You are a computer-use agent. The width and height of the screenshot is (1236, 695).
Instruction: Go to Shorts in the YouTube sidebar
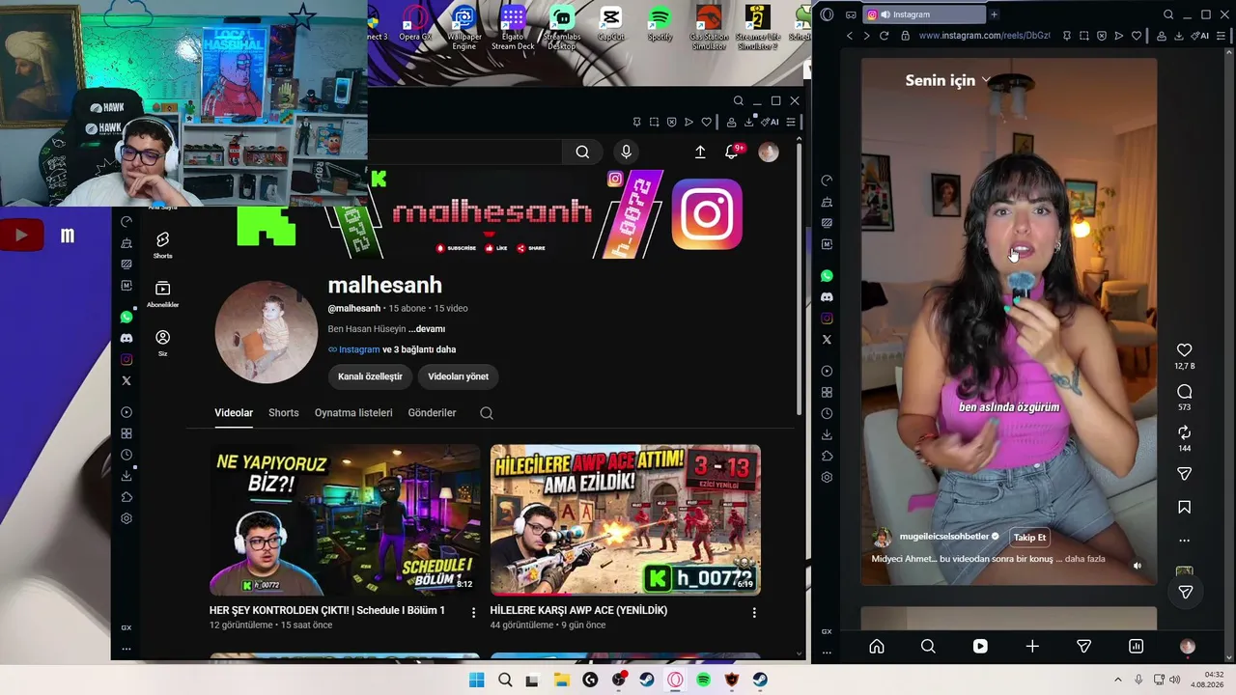162,244
